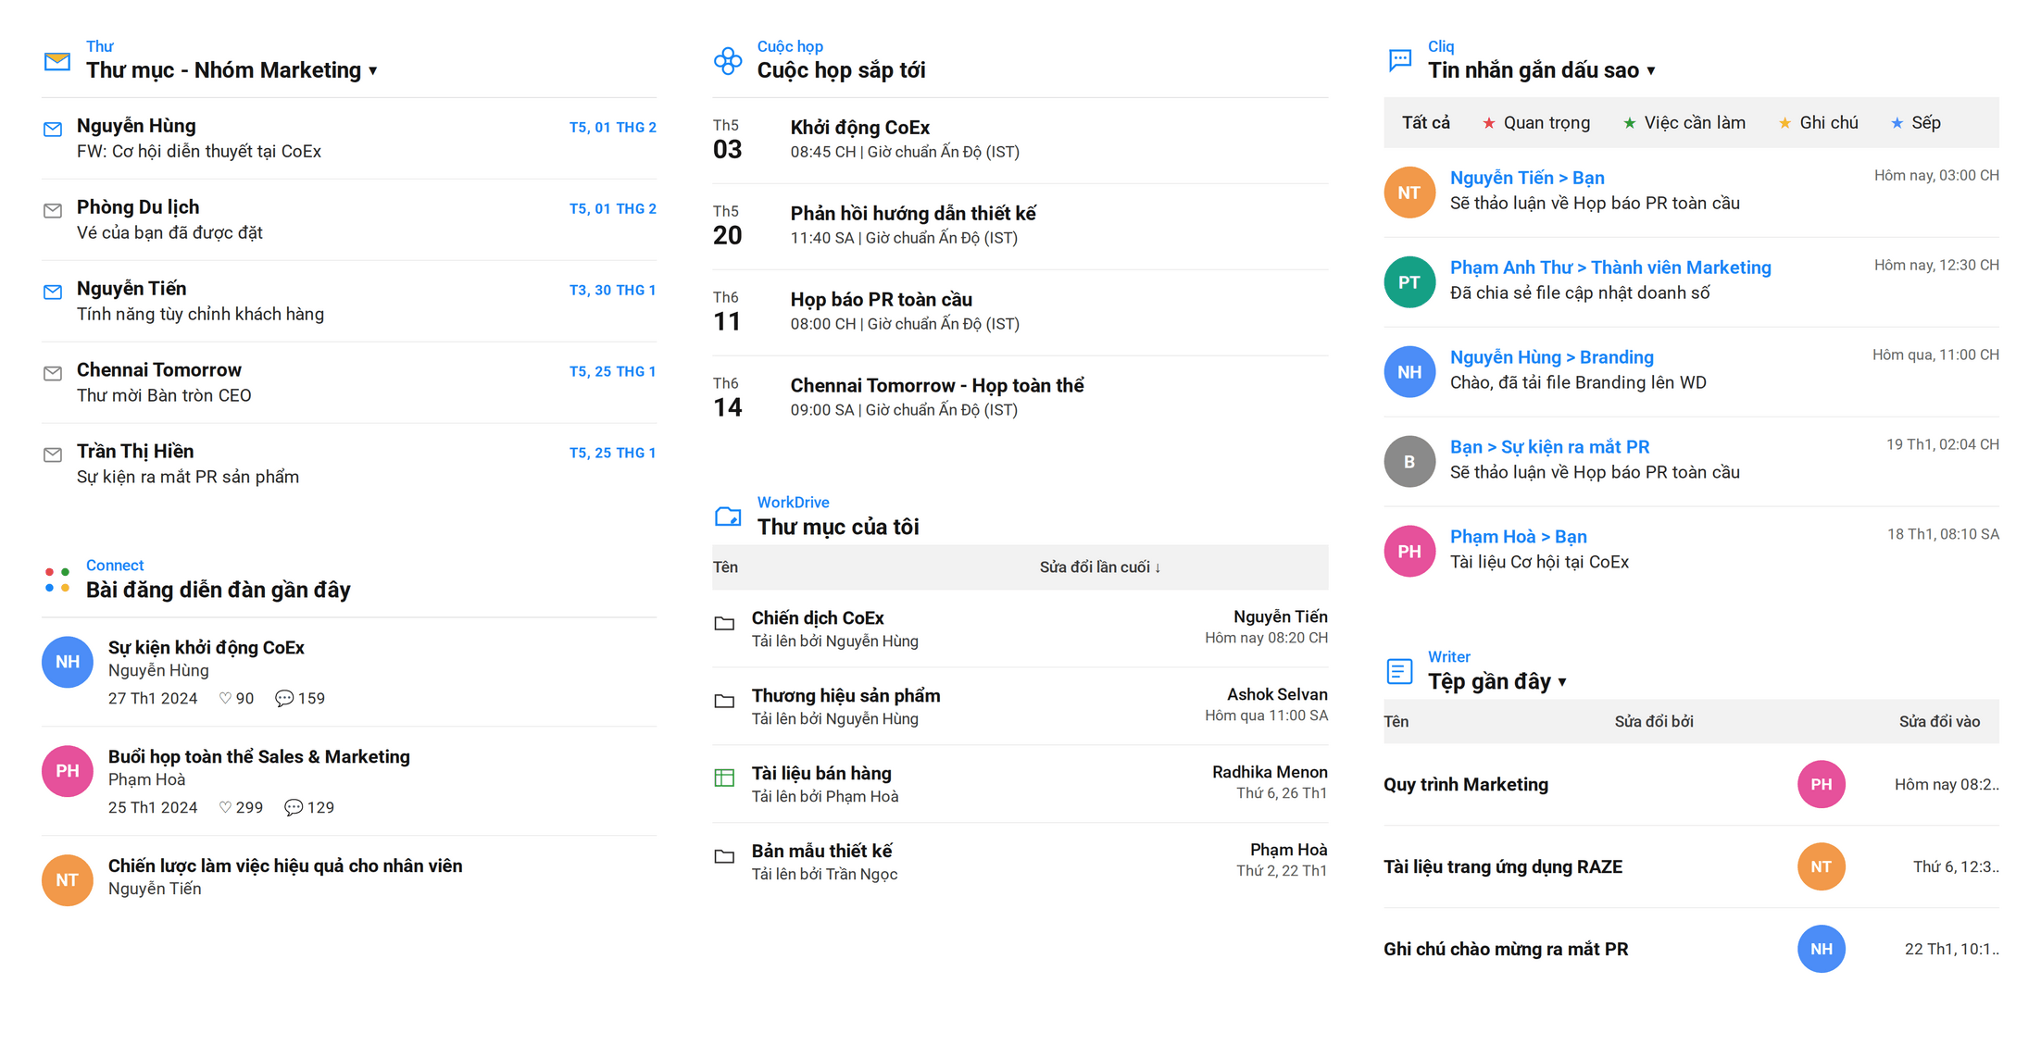This screenshot has height=1058, width=2041.
Task: Click NH avatar on Sự kiện khởi động CoEx post
Action: click(68, 662)
